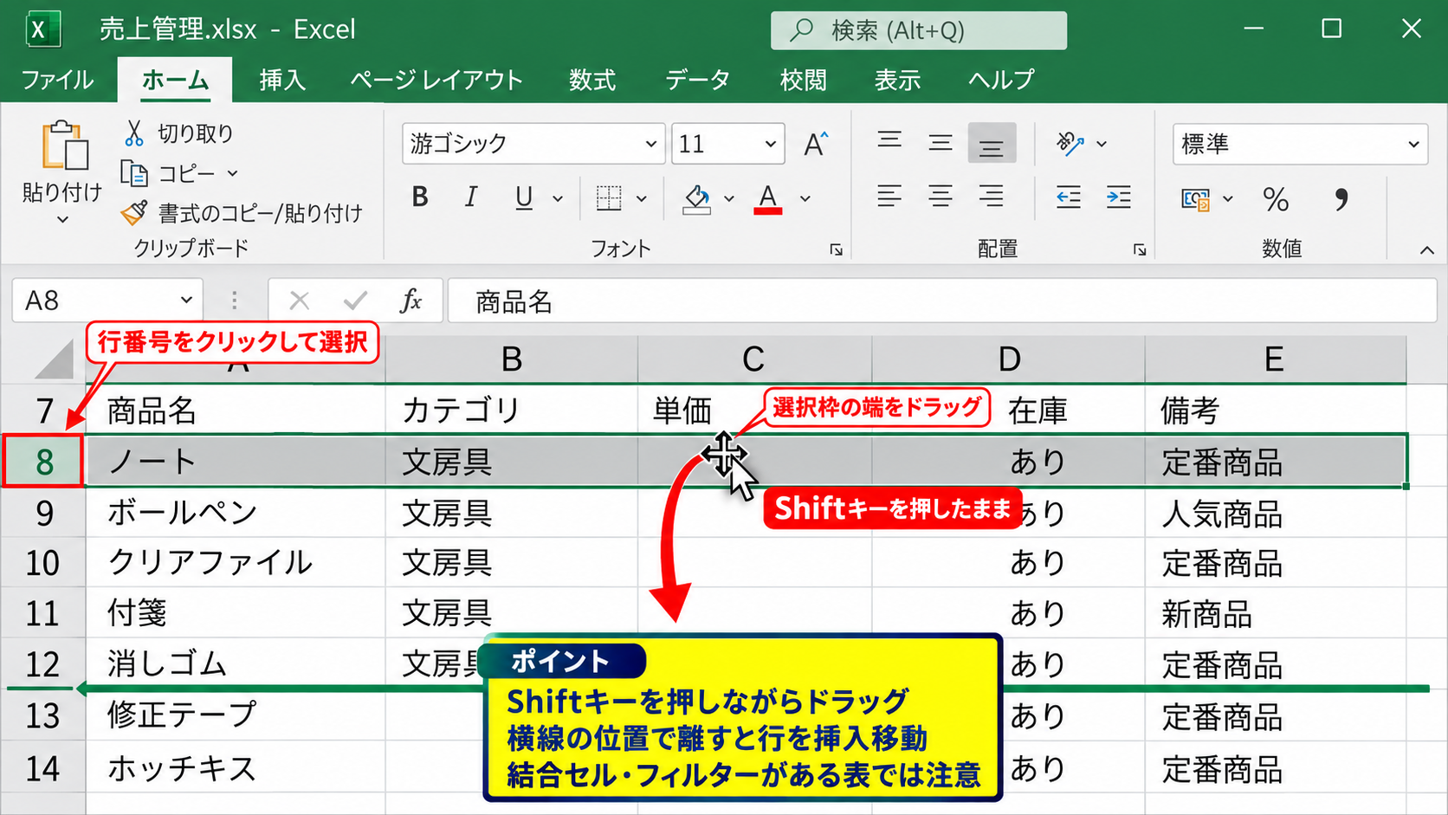Align text left

point(889,197)
